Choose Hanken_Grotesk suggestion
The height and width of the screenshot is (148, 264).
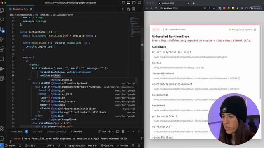(93, 102)
